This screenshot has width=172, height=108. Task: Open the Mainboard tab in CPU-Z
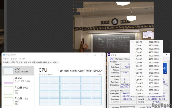[119, 59]
